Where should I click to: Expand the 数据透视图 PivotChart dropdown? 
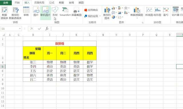[137, 18]
